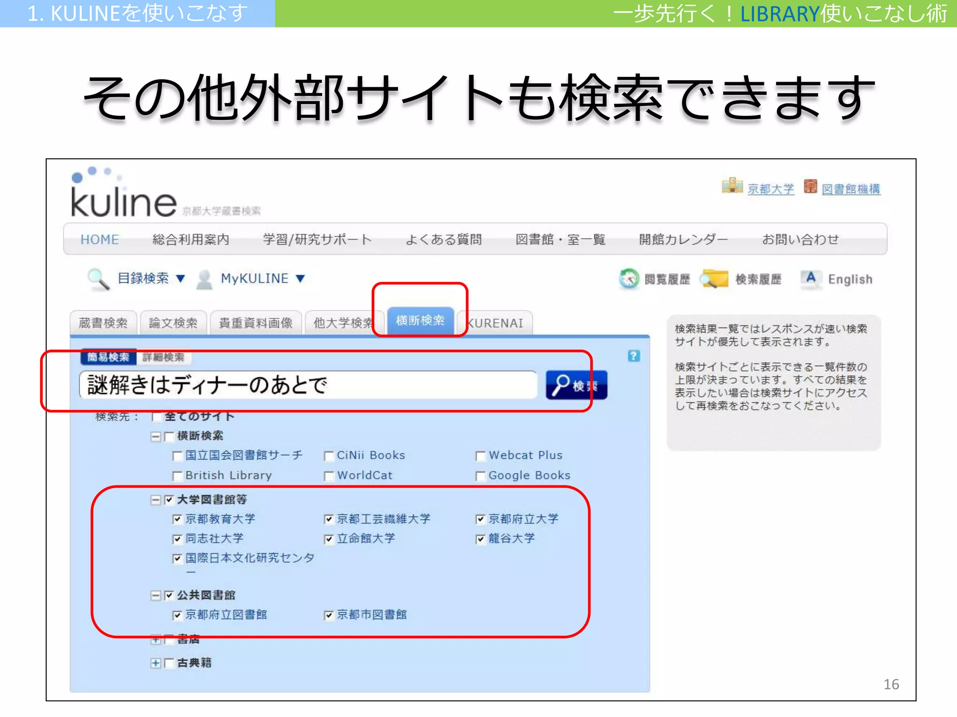Screen dimensions: 957x717
Task: Check 国立国会図書館サーチ checkbox
Action: coord(177,456)
